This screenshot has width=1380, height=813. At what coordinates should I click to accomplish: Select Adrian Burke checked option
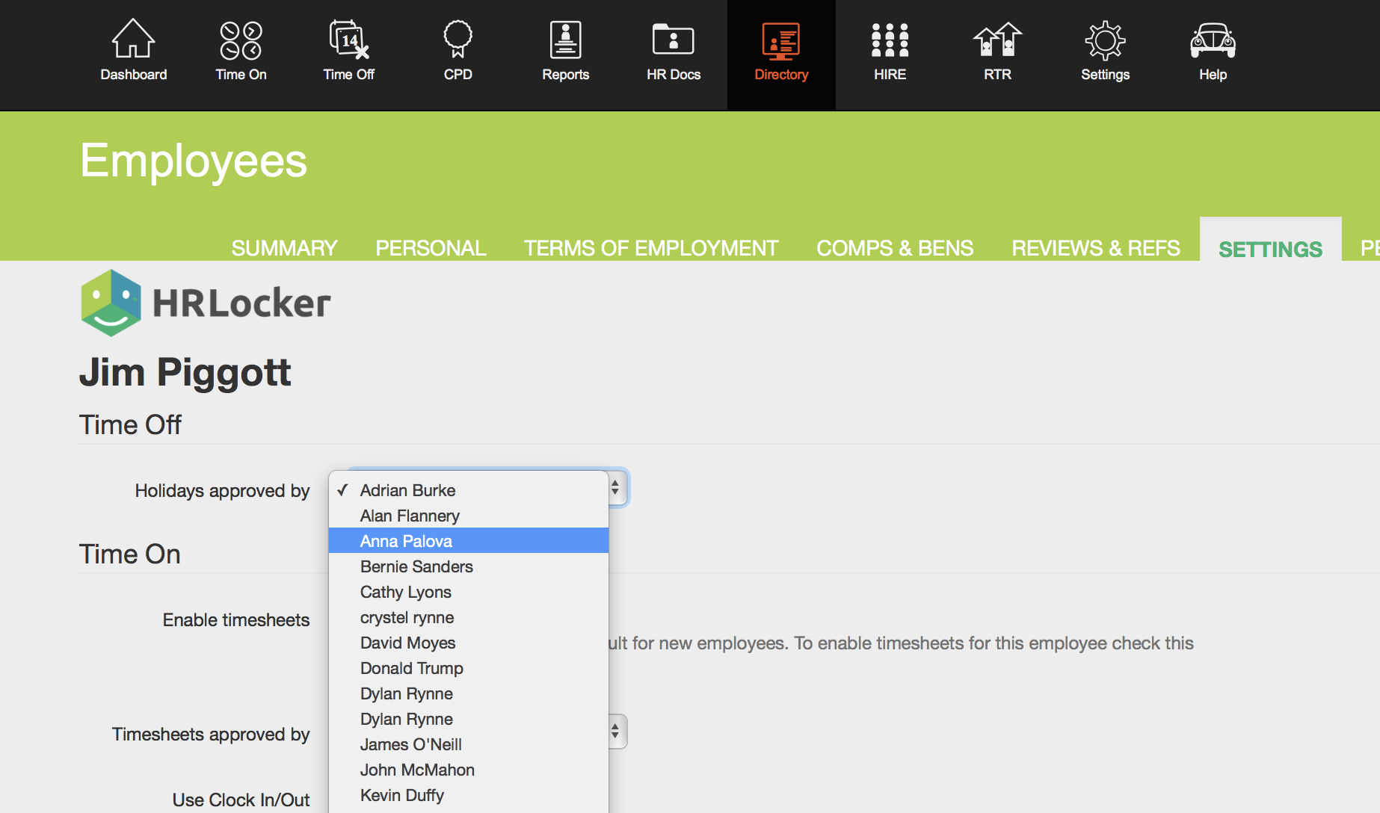(407, 490)
